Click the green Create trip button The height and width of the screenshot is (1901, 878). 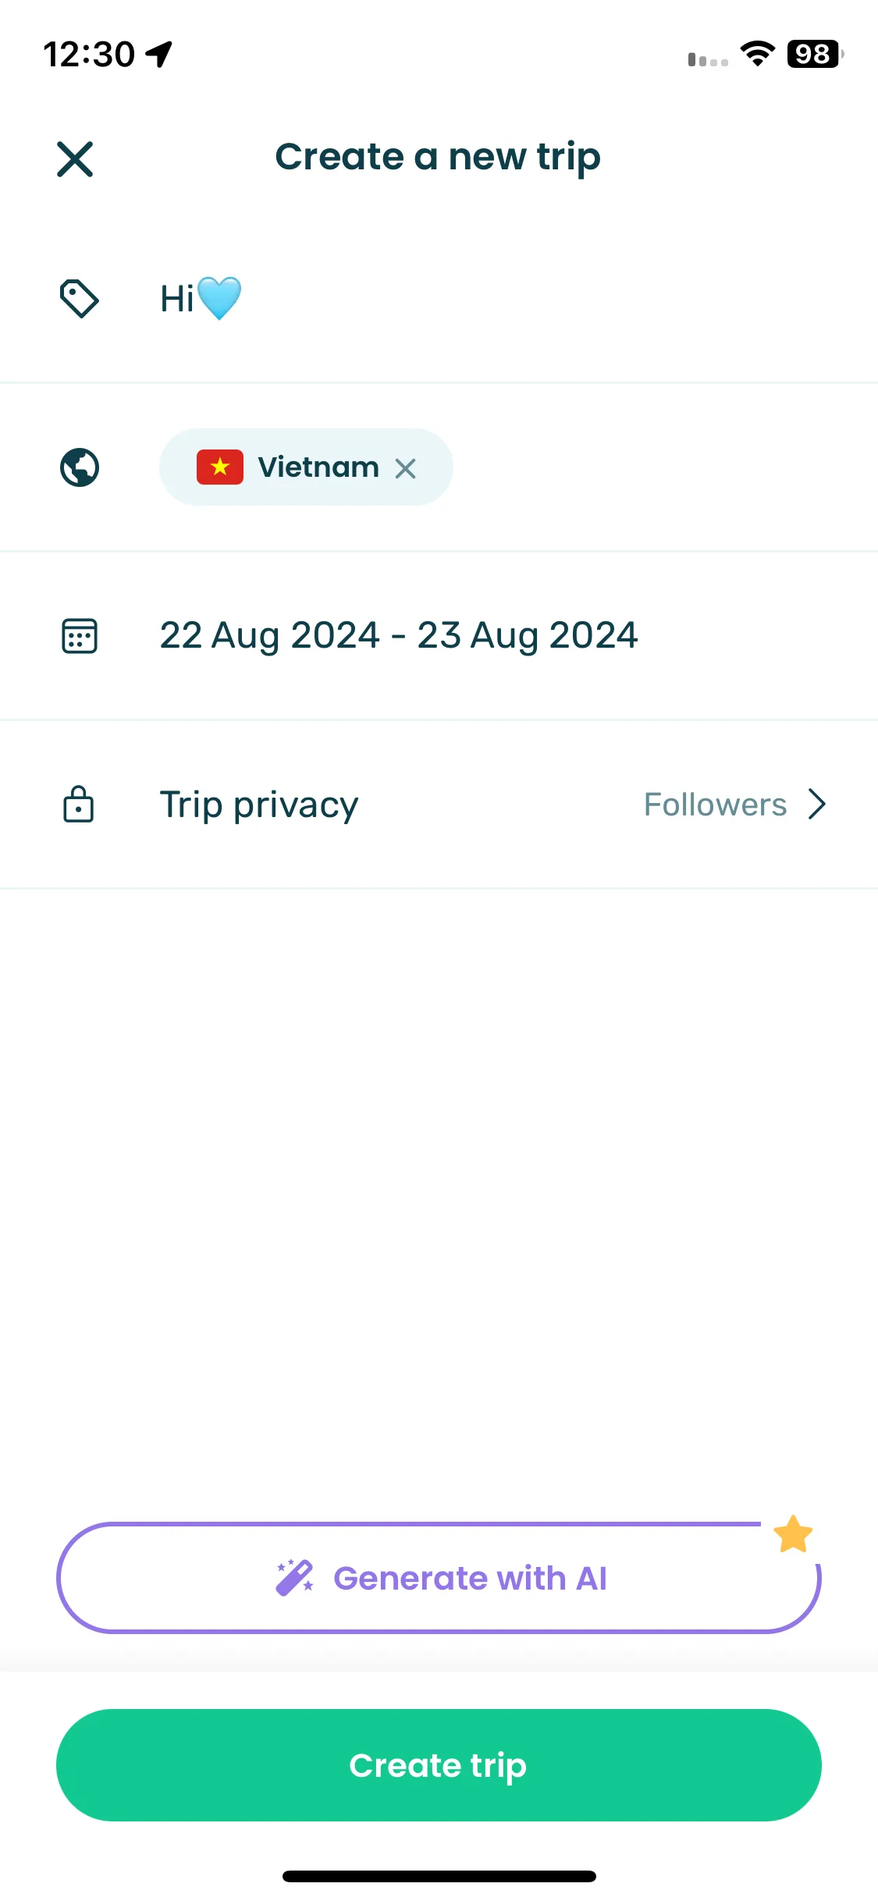439,1765
